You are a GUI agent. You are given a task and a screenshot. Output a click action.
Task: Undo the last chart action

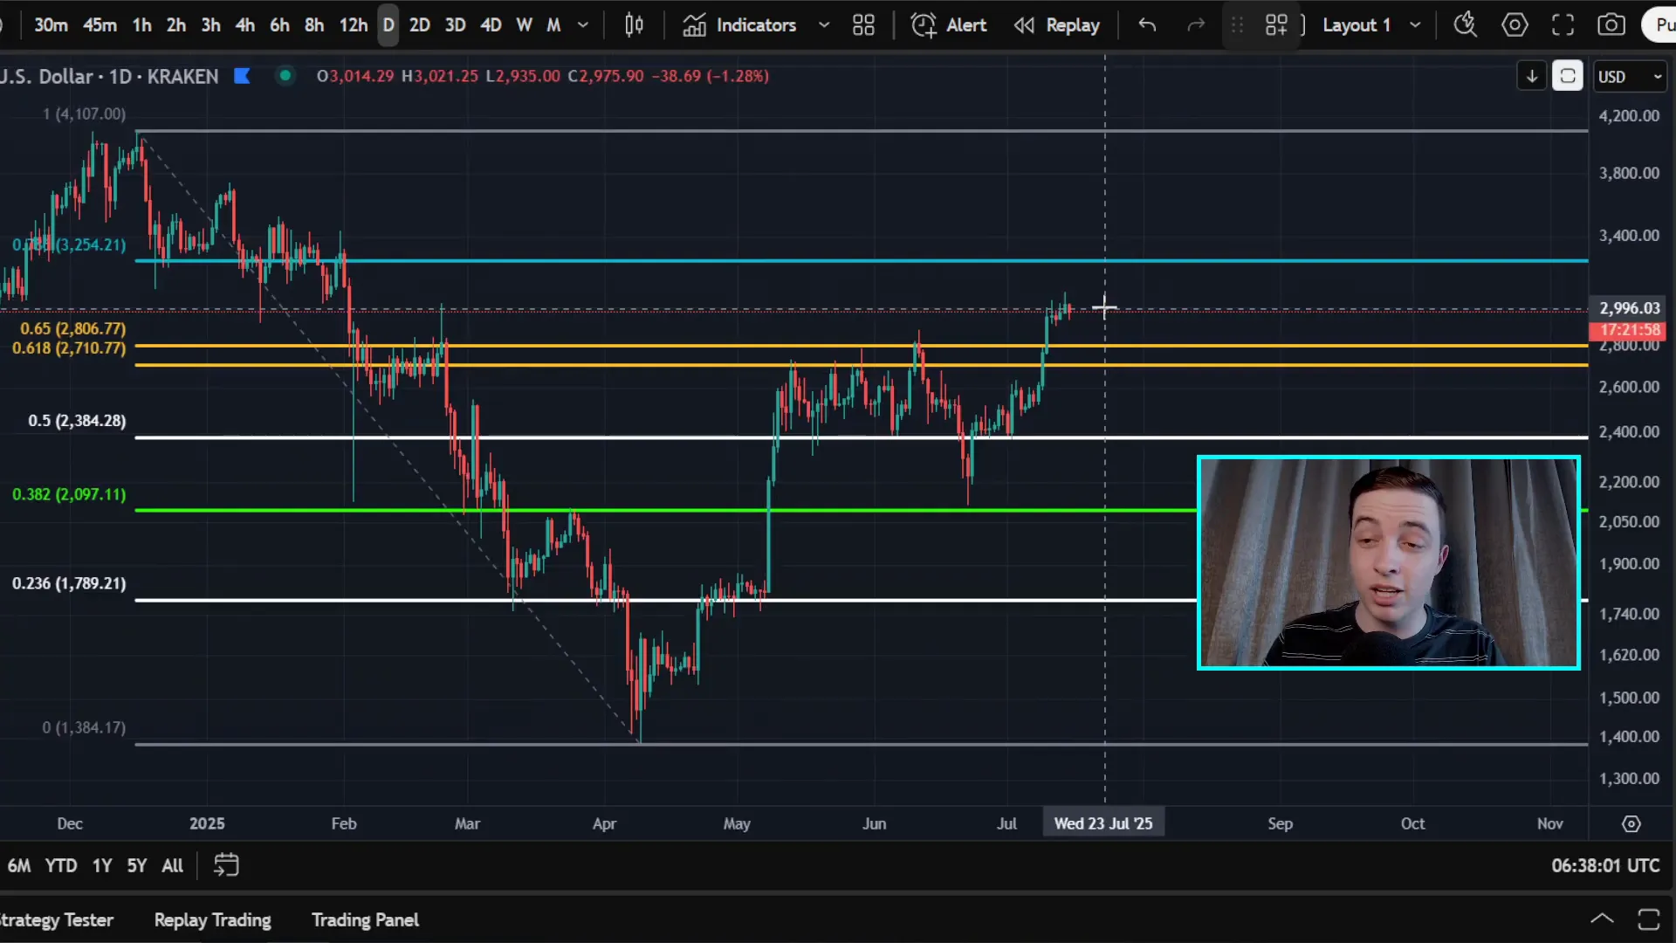tap(1147, 24)
